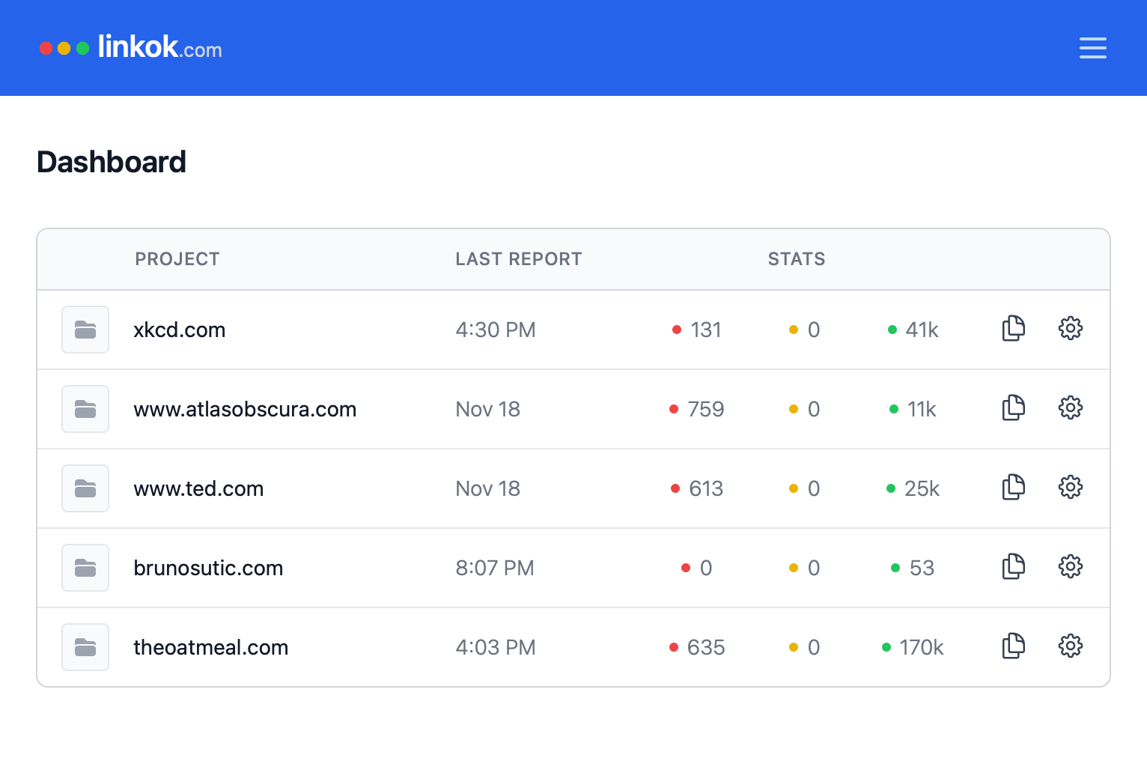Open the www.atlasobscura.com project
The image size is (1147, 773).
(x=245, y=410)
